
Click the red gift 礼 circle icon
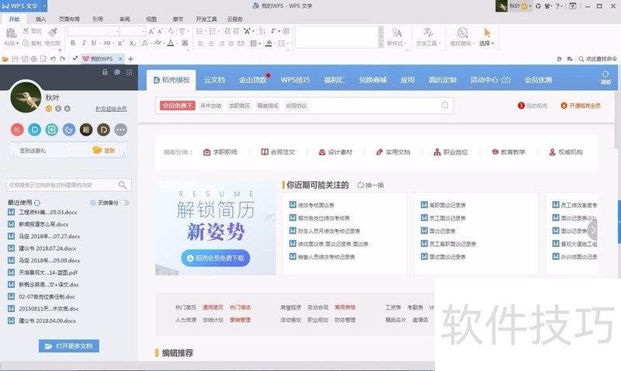[x=17, y=130]
